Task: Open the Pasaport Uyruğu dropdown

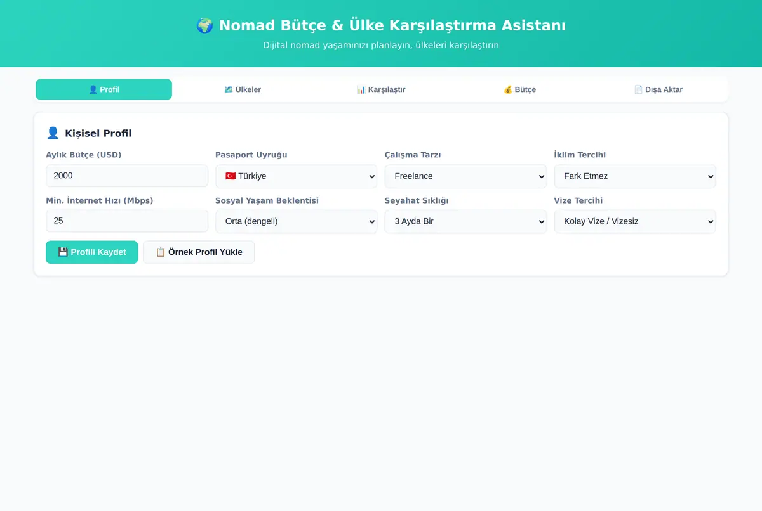Action: [x=297, y=176]
